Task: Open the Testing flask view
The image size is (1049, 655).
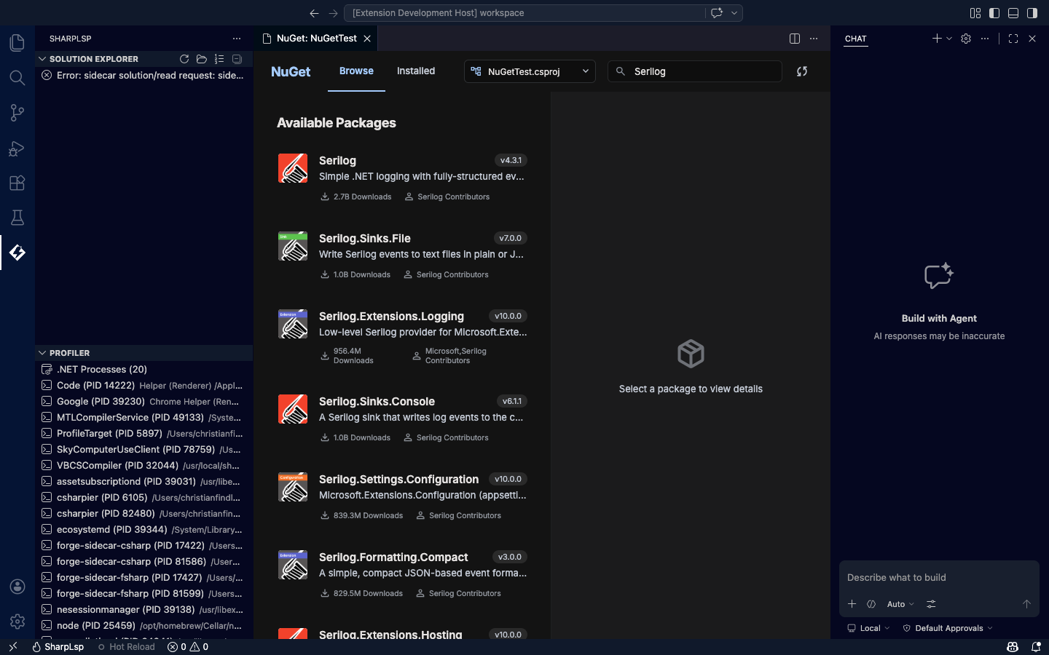Action: (x=17, y=218)
